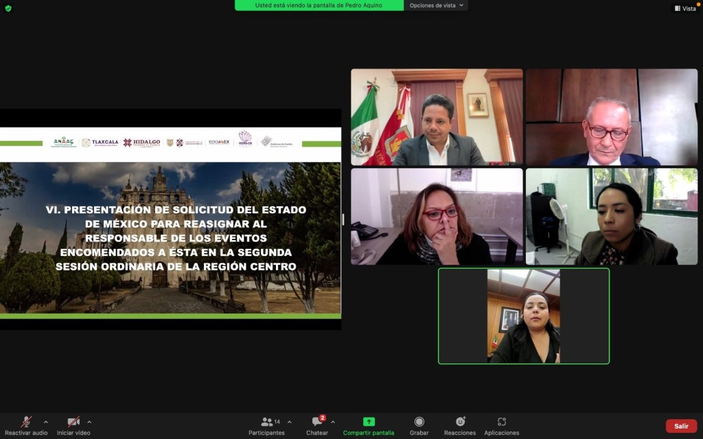This screenshot has width=703, height=439.
Task: Turn on camera with Iniciar vídeo
Action: 73,422
